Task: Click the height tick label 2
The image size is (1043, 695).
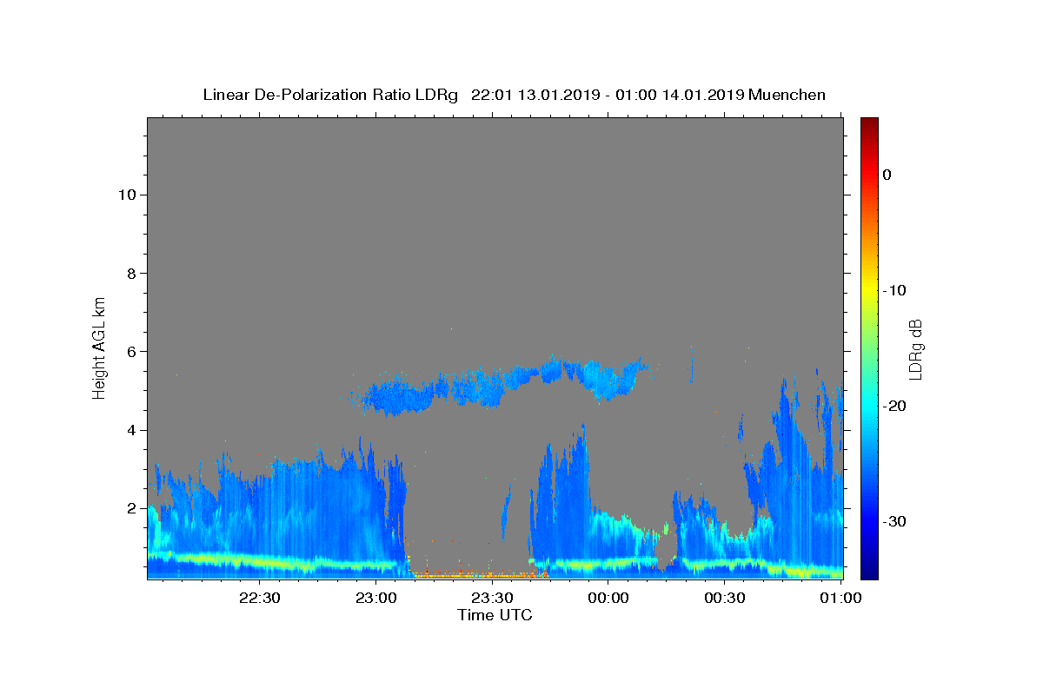Action: [132, 508]
